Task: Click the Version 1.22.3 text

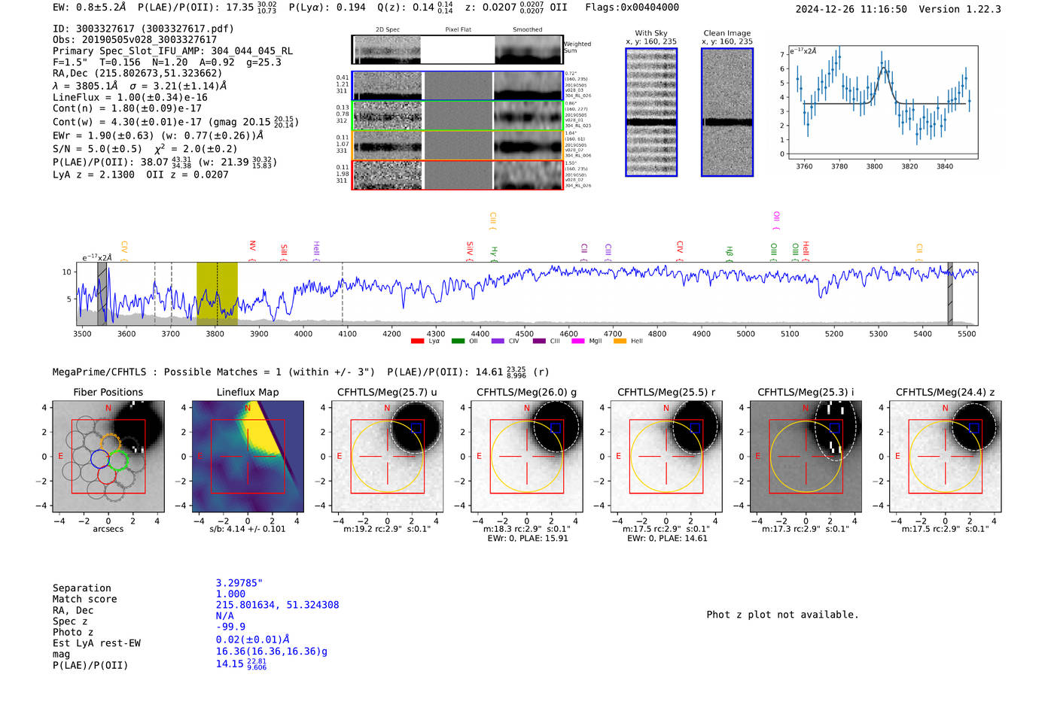Action: click(x=960, y=9)
